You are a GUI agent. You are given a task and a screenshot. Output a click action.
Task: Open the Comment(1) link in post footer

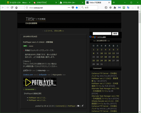coord(61,106)
